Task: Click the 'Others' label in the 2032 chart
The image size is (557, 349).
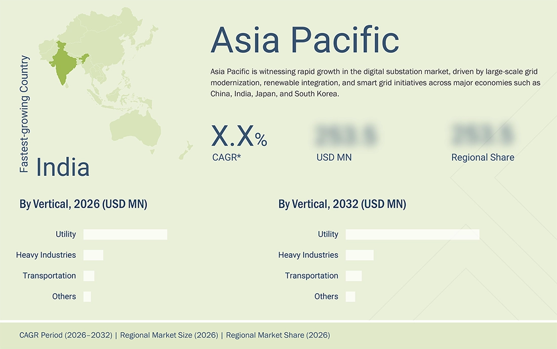Action: [x=326, y=296]
